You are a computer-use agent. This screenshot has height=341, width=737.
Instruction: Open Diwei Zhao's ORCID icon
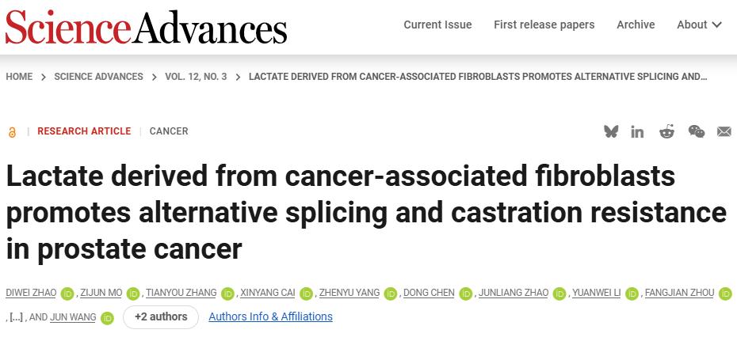click(x=67, y=294)
